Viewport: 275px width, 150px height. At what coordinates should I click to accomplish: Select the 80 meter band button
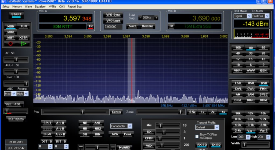pos(251,48)
